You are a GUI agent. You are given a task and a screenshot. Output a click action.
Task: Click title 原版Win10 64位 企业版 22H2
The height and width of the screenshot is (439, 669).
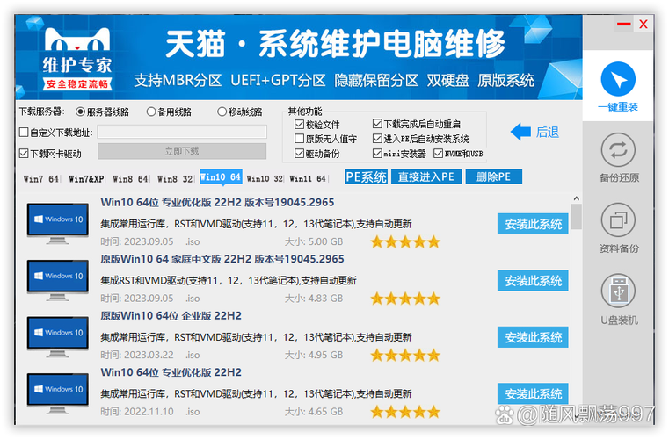[x=171, y=316]
